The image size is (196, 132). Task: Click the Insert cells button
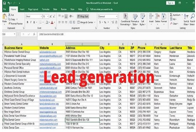pyautogui.click(x=151, y=19)
